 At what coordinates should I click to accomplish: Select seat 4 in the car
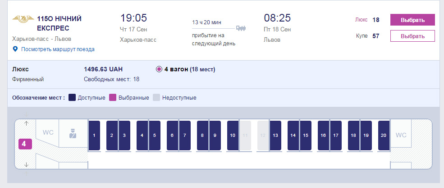coord(142,136)
